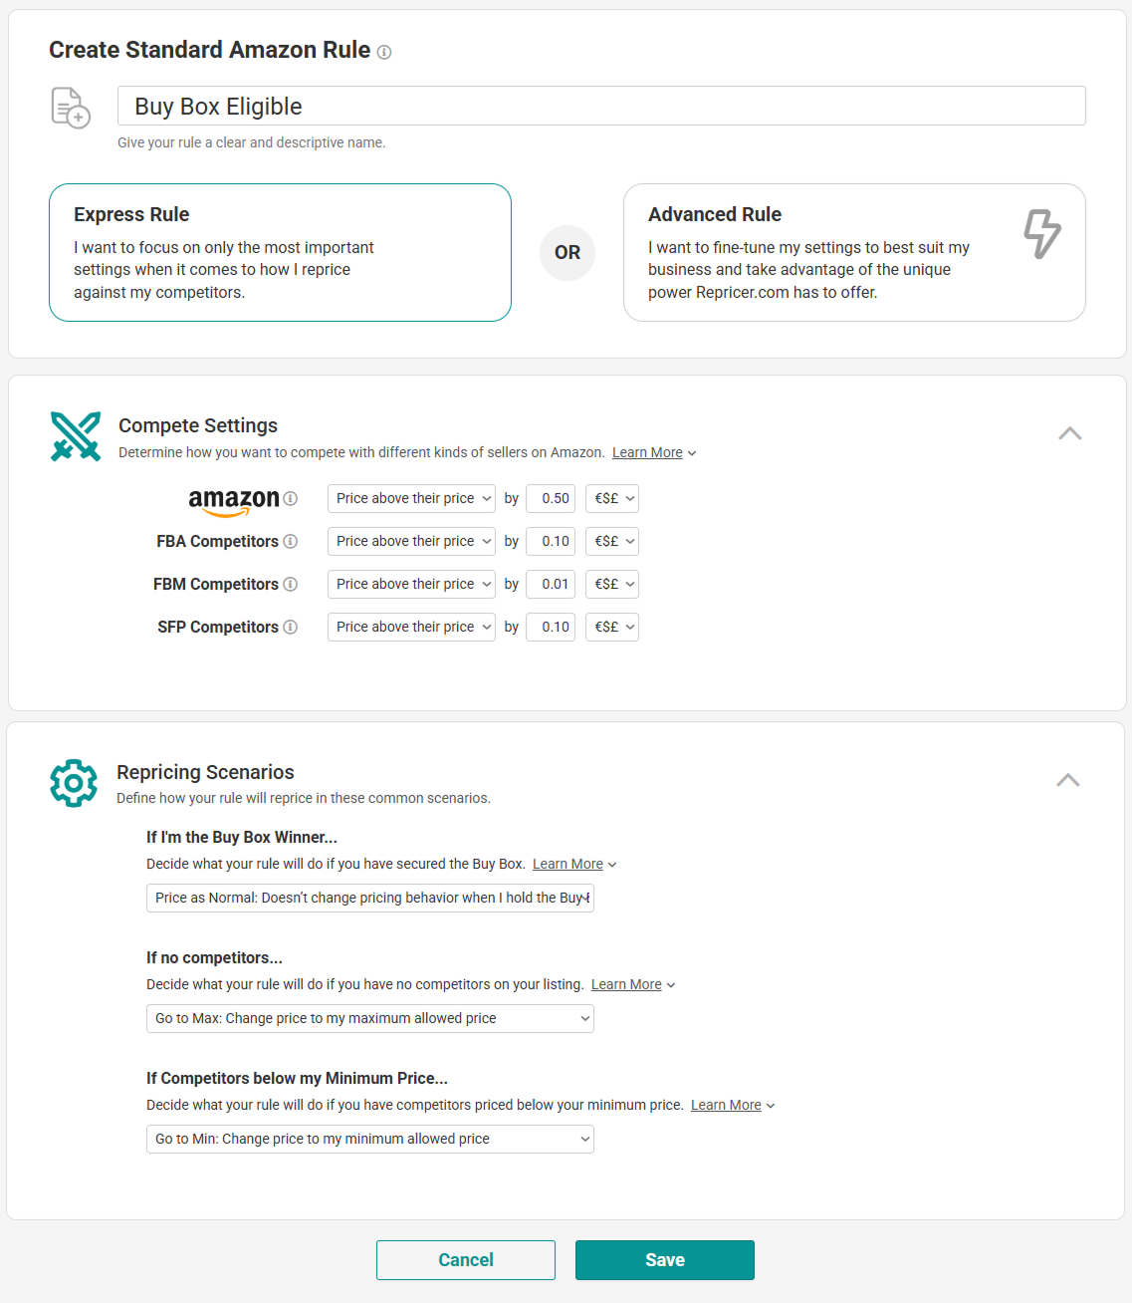Open Competitors below my Minimum Price dropdown

(370, 1139)
